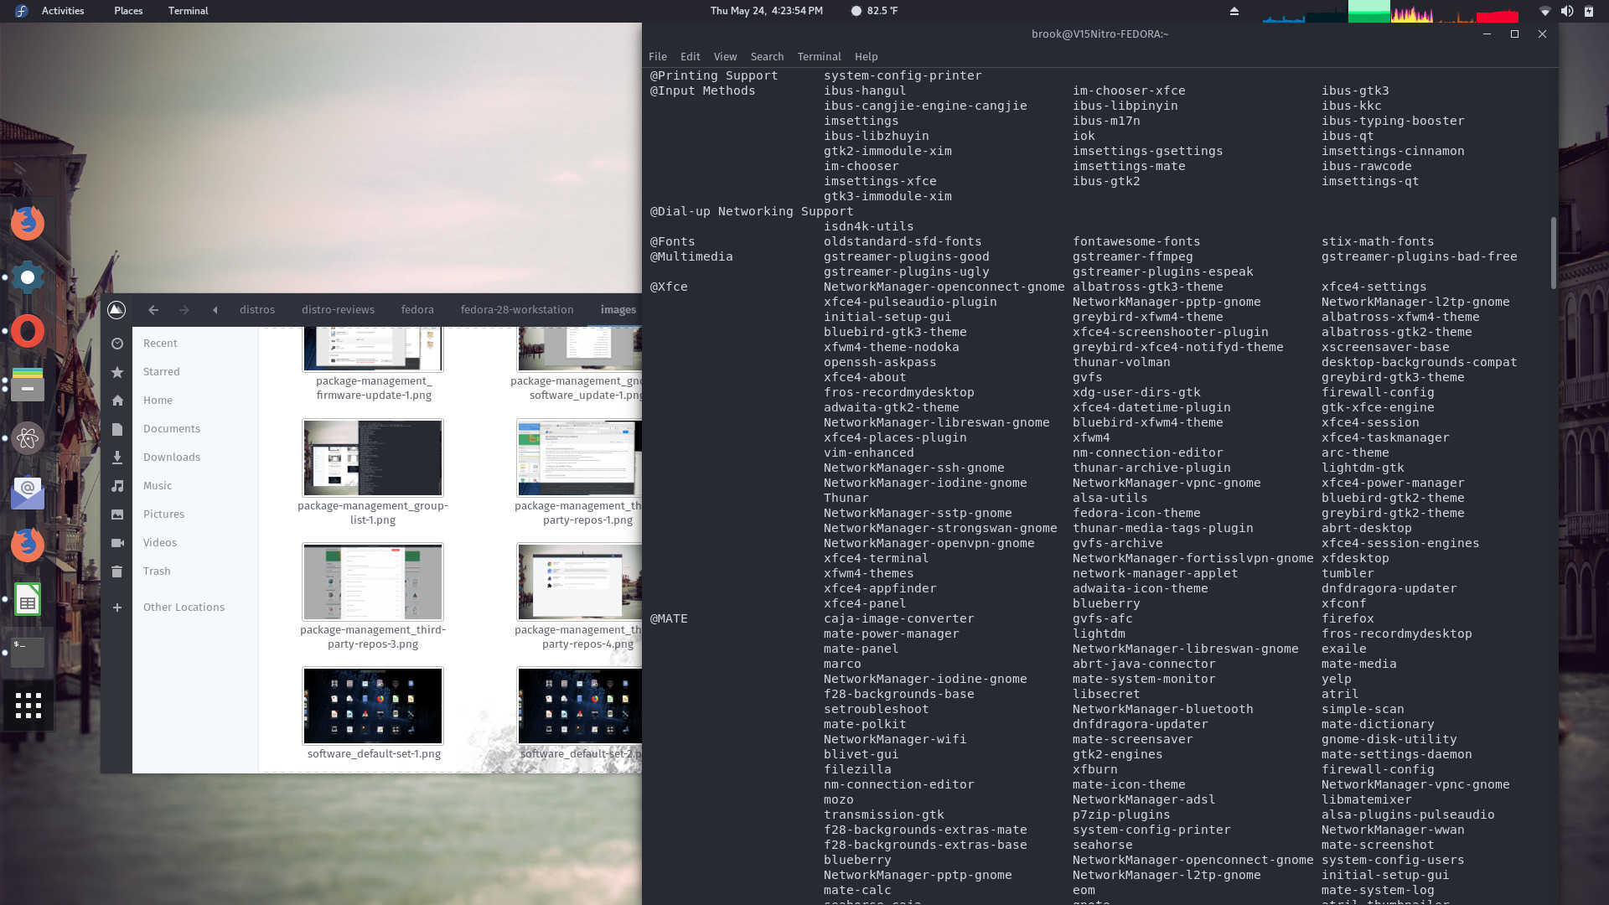This screenshot has height=905, width=1609.
Task: Click the plus icon for Other Locations
Action: 117,608
